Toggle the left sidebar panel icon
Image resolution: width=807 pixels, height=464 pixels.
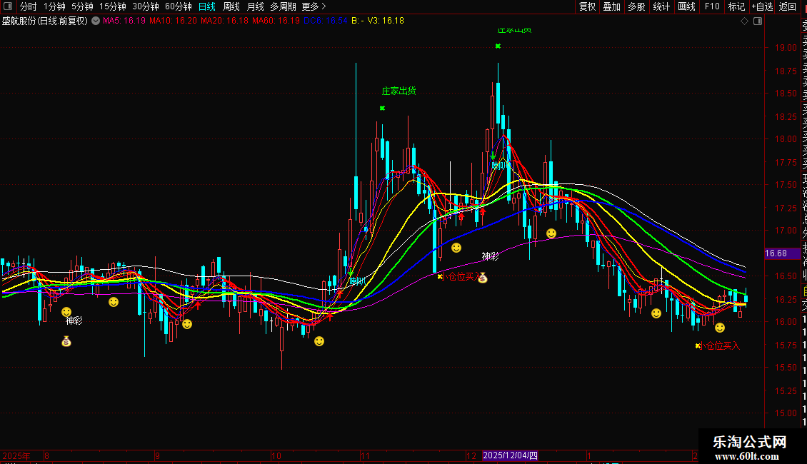click(8, 6)
